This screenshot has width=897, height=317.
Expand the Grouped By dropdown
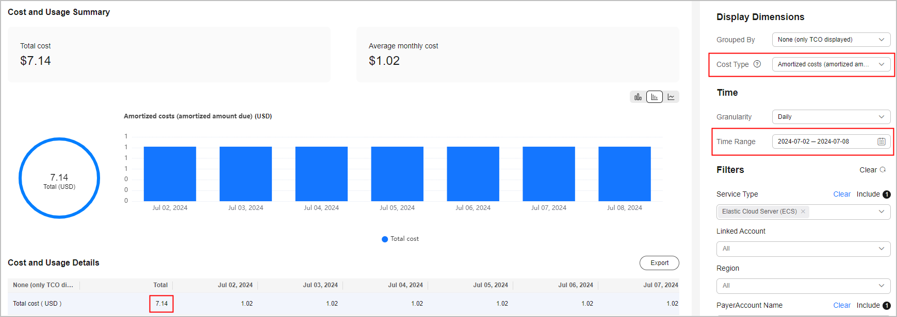(x=831, y=40)
